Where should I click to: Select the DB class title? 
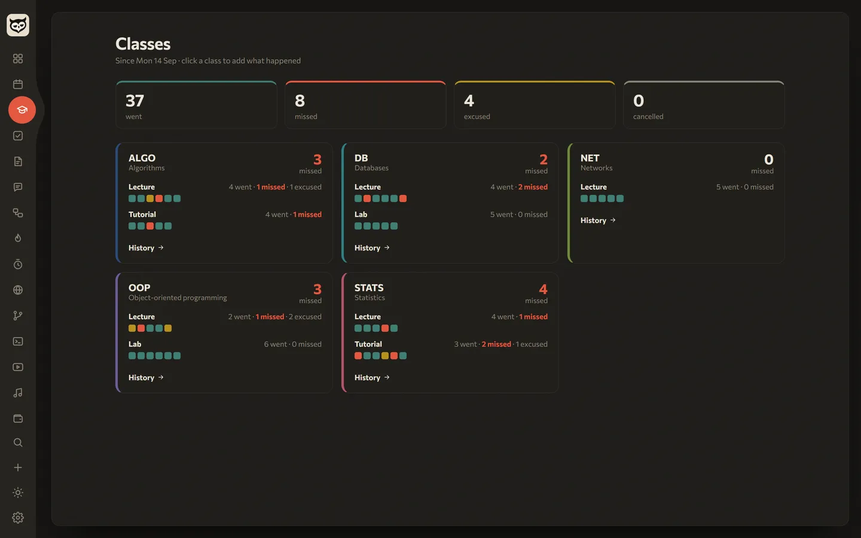pos(361,158)
